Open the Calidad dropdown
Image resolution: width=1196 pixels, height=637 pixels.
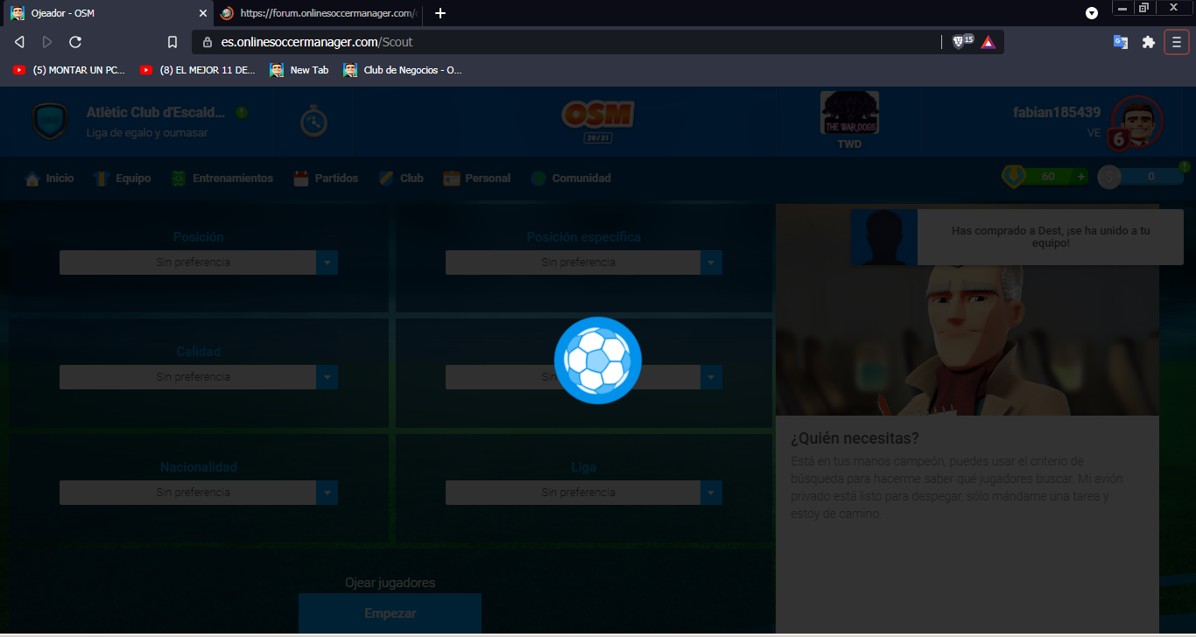(x=199, y=377)
